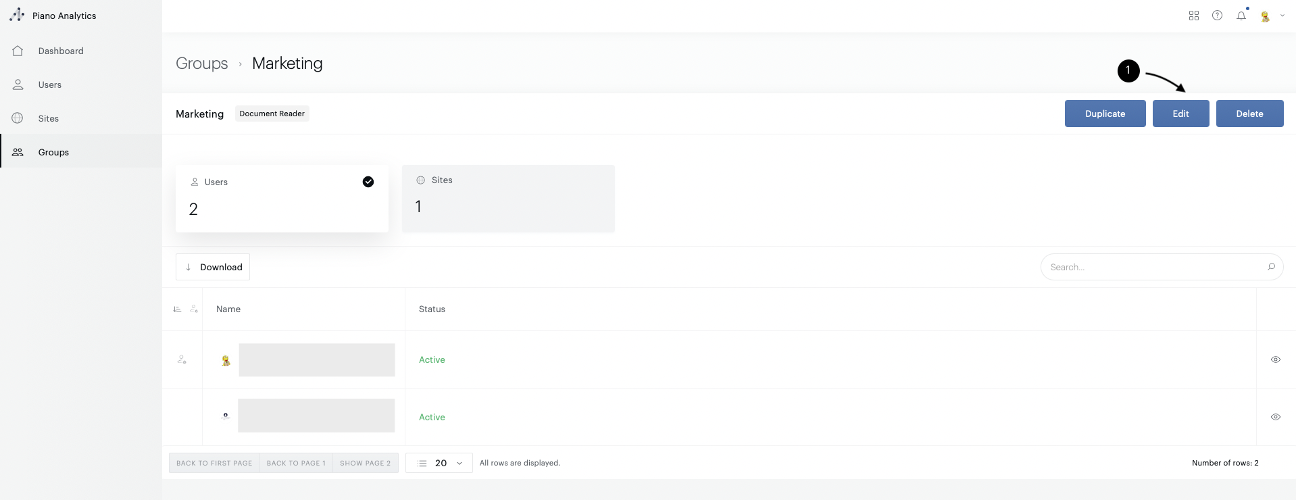Click the Groups breadcrumb link

point(201,63)
